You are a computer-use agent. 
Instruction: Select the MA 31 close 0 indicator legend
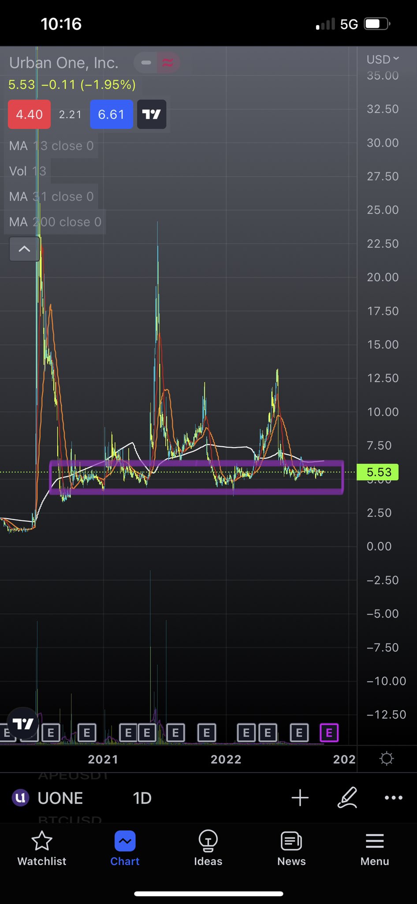52,196
